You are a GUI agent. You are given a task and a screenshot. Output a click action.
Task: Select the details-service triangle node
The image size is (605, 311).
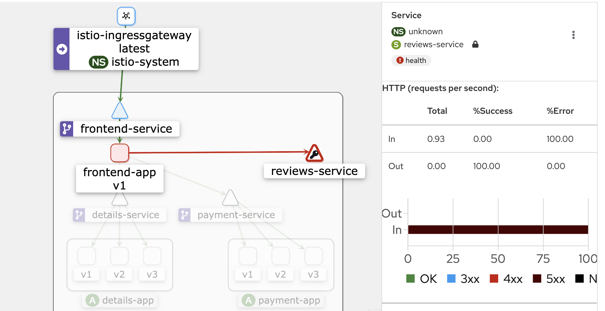pyautogui.click(x=120, y=199)
